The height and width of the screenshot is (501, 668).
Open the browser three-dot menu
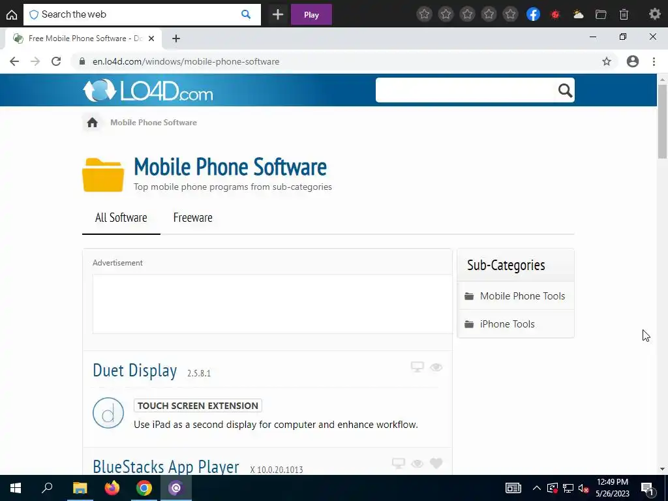(654, 61)
